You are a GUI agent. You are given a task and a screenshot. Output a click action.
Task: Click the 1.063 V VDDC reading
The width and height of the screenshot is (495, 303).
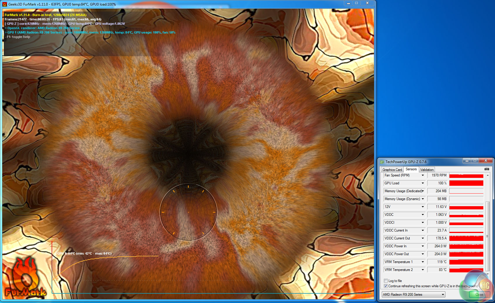tap(437, 215)
